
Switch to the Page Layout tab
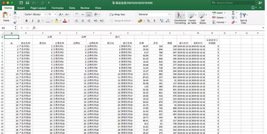(x=38, y=8)
